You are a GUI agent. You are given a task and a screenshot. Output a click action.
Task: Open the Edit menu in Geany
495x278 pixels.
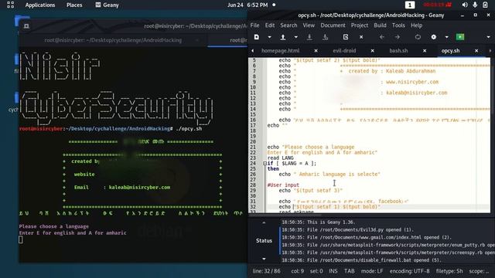(270, 25)
